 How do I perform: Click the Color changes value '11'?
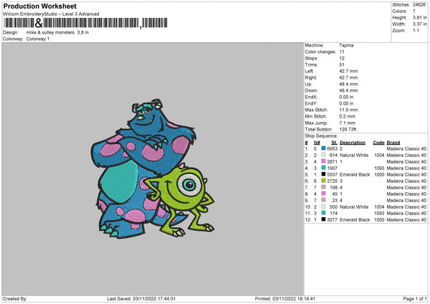click(342, 52)
